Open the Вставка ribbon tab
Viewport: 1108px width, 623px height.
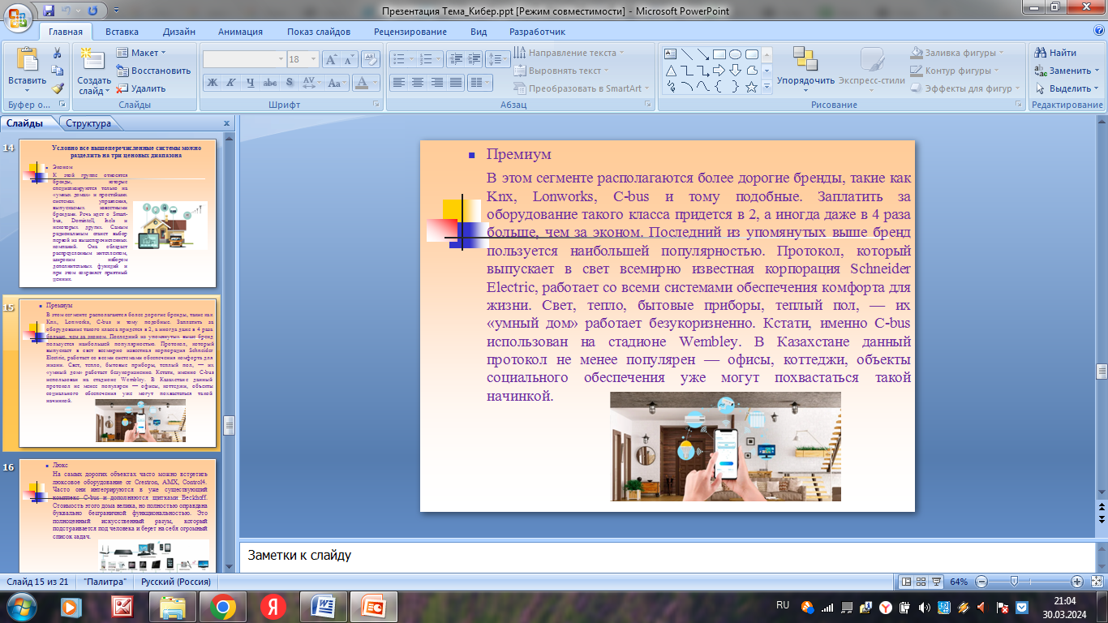[x=122, y=32]
